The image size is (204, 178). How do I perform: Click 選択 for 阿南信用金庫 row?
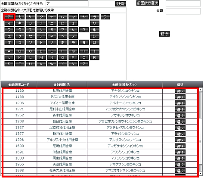[x=180, y=159]
